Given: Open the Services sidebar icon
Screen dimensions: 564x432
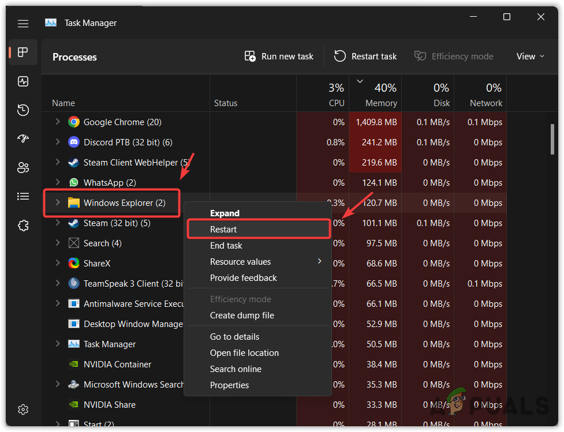Looking at the screenshot, I should [23, 226].
